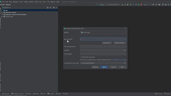Open the Build tool window at bottom
The height and width of the screenshot is (96, 171).
(x=65, y=94)
